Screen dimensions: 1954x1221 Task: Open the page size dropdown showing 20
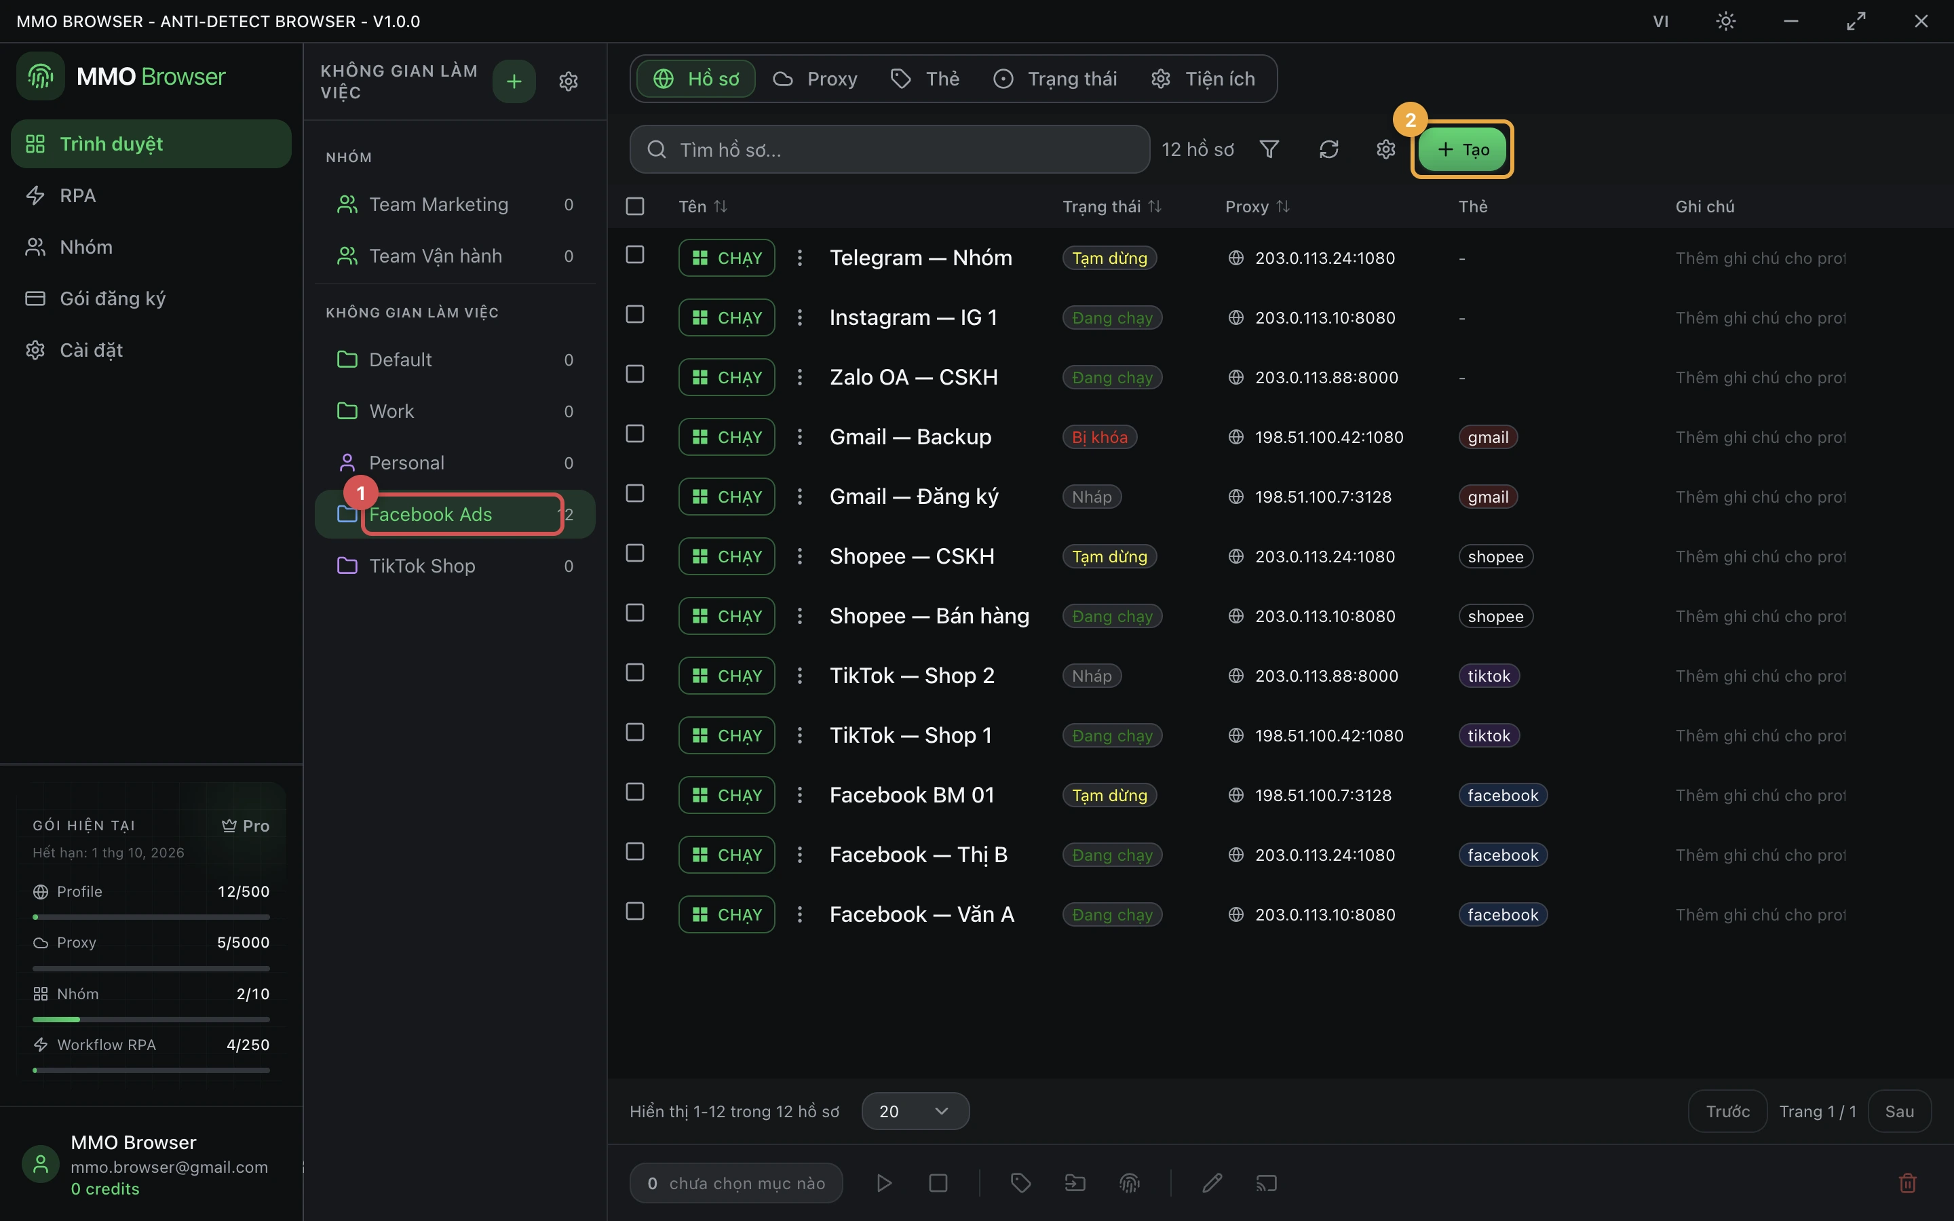[x=915, y=1111]
